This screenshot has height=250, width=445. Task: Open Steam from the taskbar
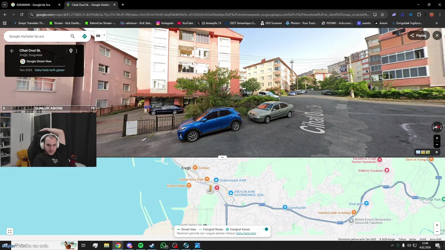[152, 245]
